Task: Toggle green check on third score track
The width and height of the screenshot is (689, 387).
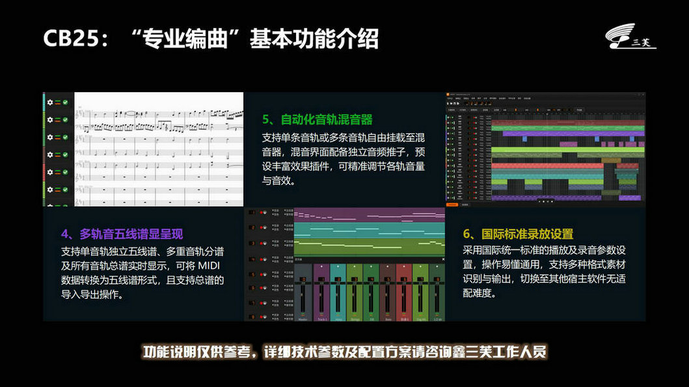Action: coord(65,138)
